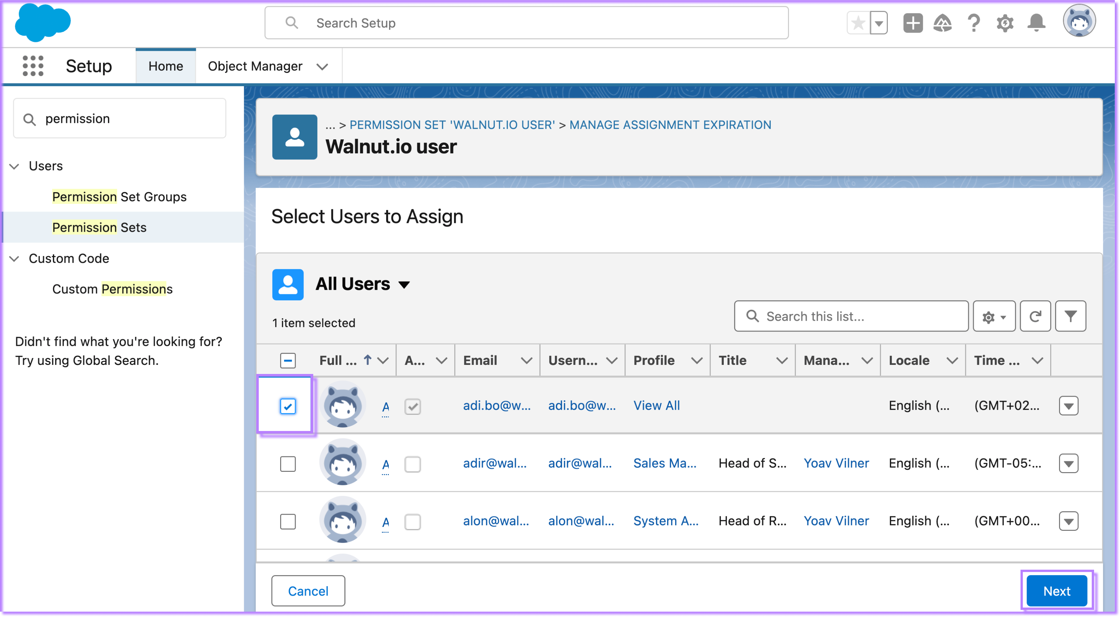This screenshot has height=617, width=1120.
Task: Click the Next button
Action: [1056, 591]
